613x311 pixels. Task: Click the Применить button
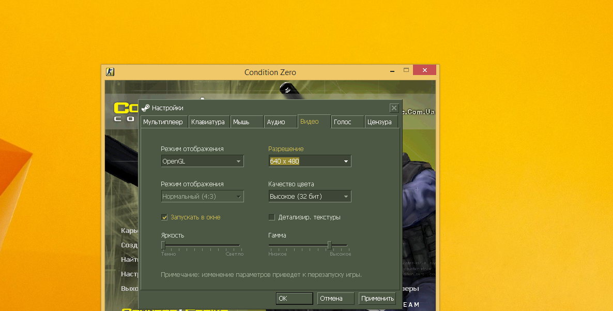pos(377,299)
